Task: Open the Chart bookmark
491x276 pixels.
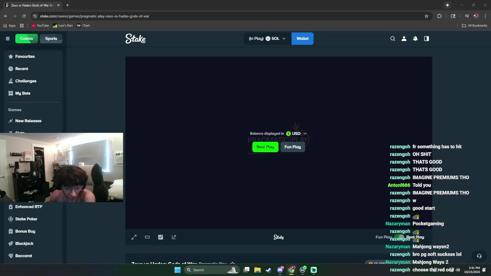Action: [x=83, y=26]
